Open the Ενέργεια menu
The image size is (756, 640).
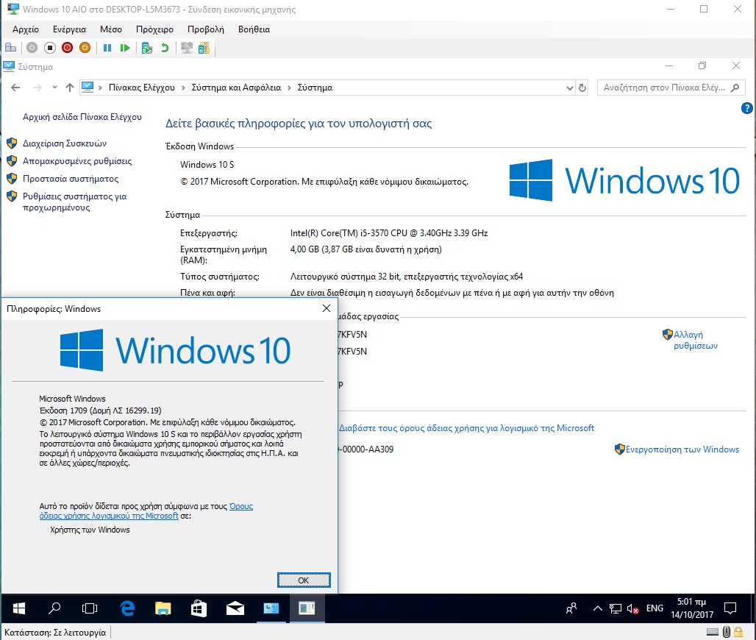coord(69,29)
